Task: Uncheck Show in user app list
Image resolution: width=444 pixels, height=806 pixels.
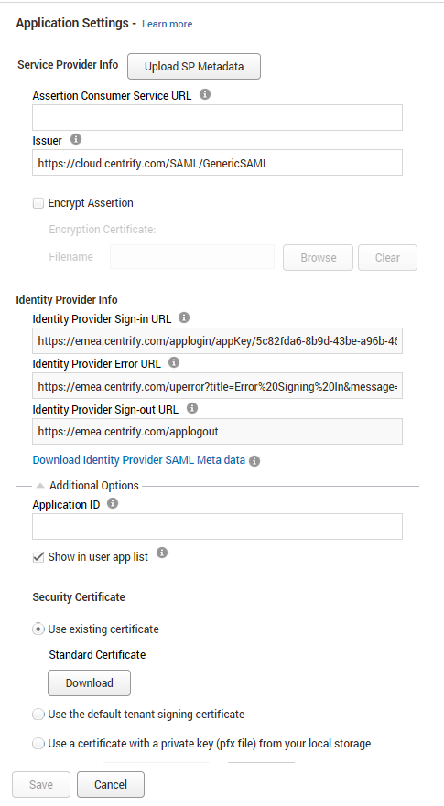Action: (x=38, y=557)
